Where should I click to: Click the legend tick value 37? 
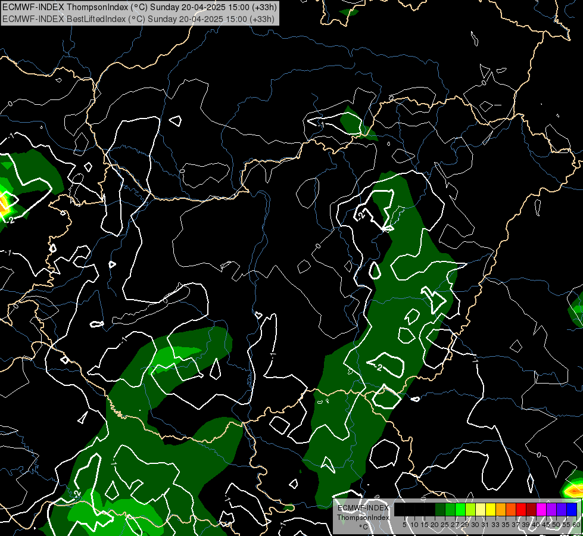[516, 525]
